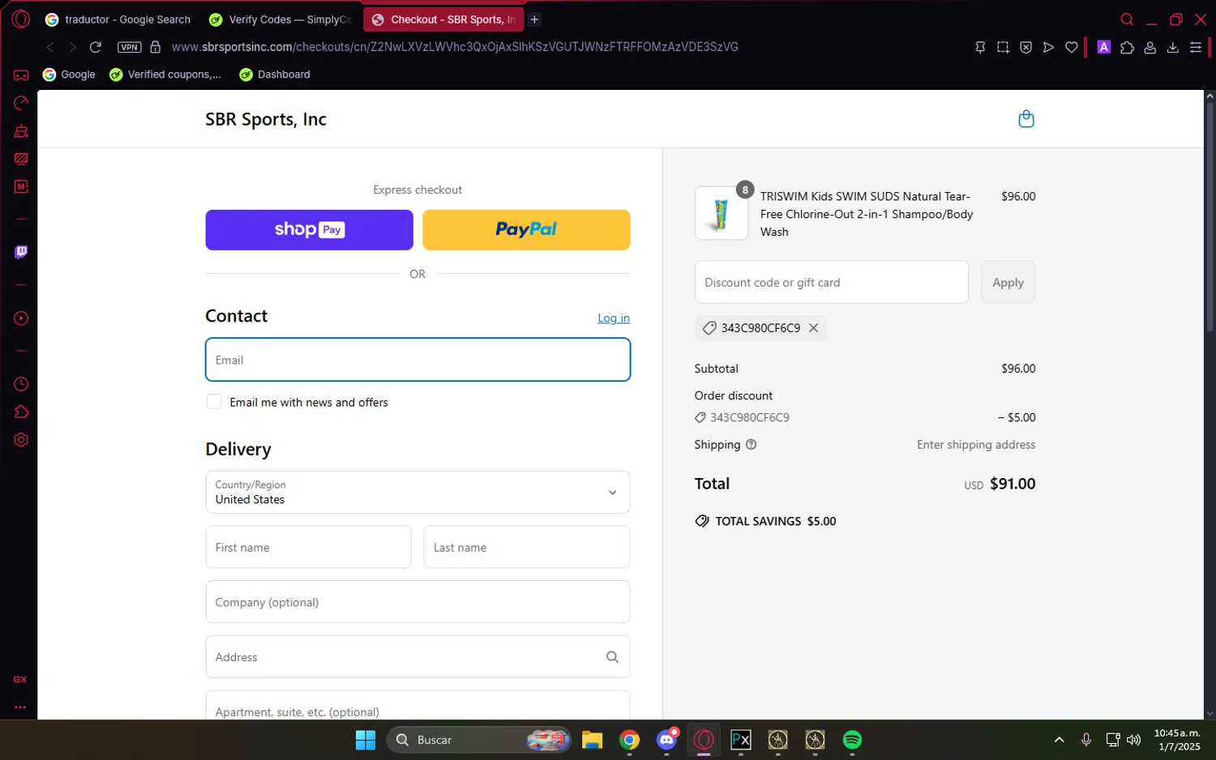Click Apply discount button
The image size is (1216, 760).
coord(1008,282)
